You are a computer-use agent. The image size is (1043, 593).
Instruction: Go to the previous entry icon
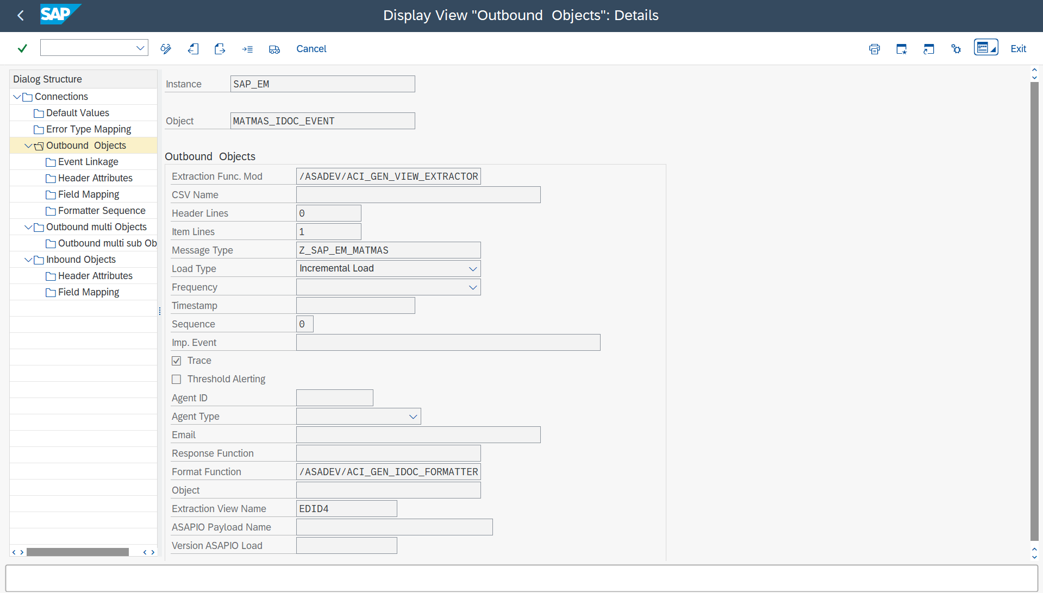[193, 49]
